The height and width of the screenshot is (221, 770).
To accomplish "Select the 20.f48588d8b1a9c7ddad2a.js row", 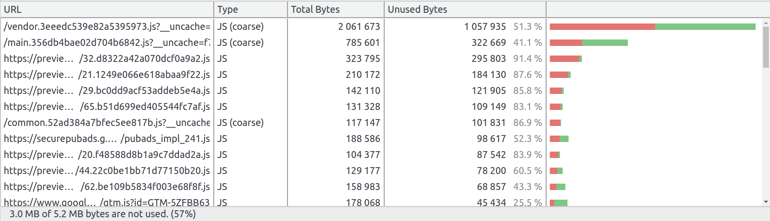I will [381, 155].
